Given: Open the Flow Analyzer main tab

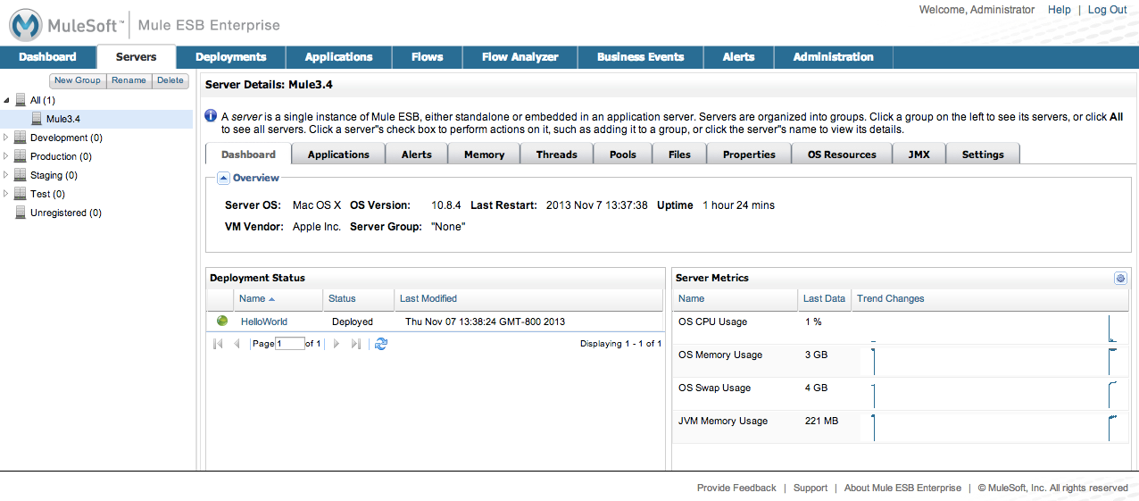Looking at the screenshot, I should point(520,57).
